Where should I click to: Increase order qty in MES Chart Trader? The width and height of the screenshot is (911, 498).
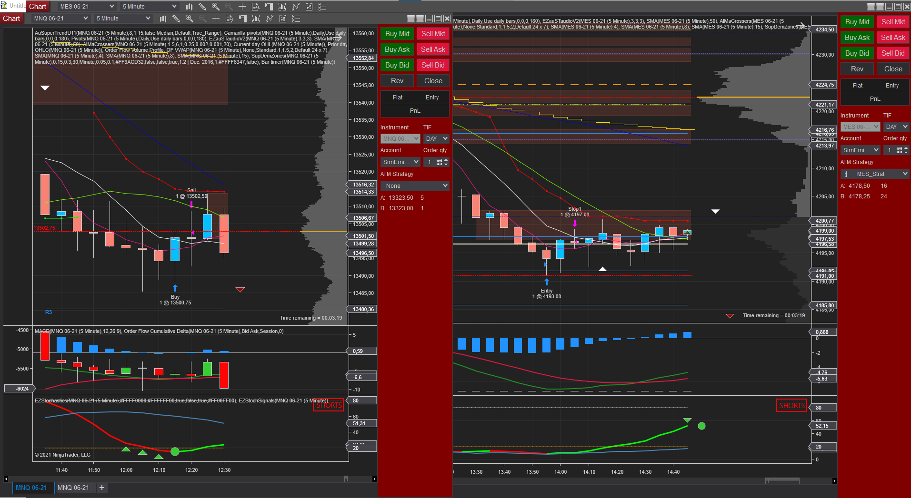click(x=906, y=148)
